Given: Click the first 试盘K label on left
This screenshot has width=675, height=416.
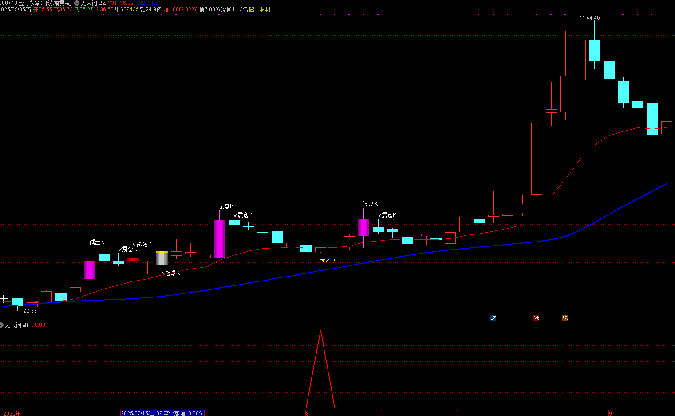Looking at the screenshot, I should 96,242.
